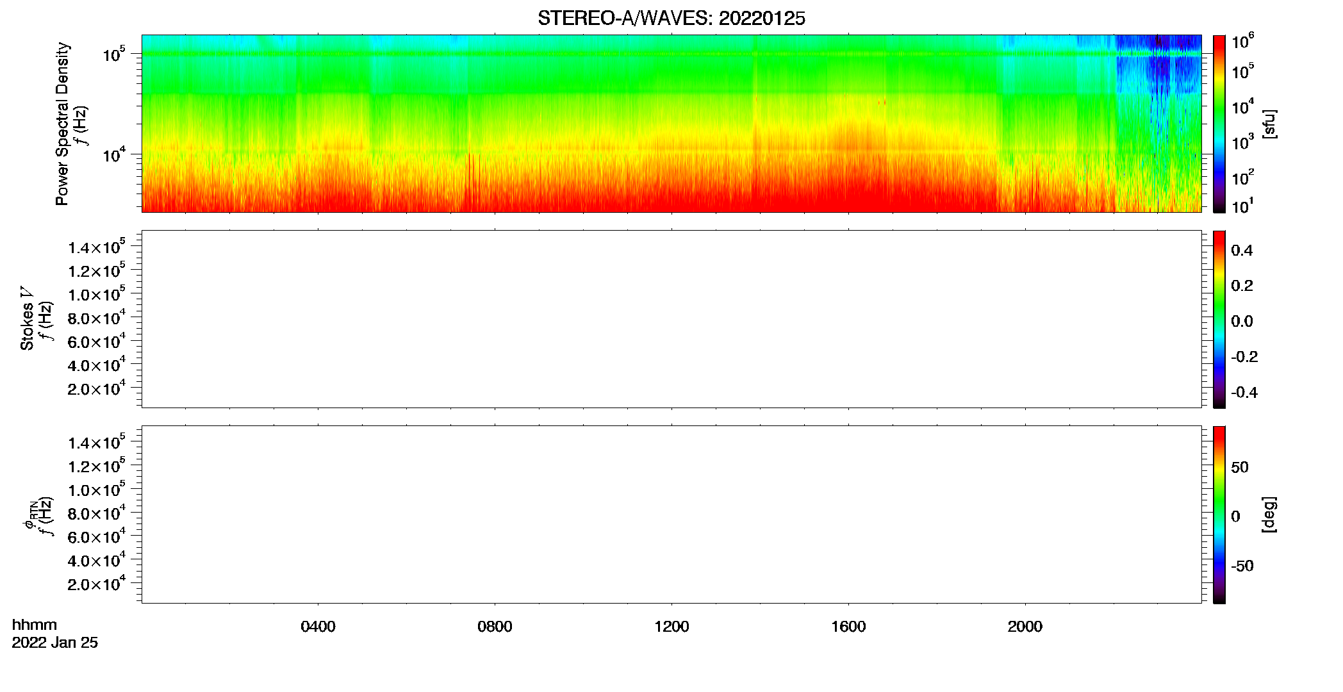Click the 0400 time tick label
This screenshot has width=1343, height=692.
pyautogui.click(x=318, y=627)
